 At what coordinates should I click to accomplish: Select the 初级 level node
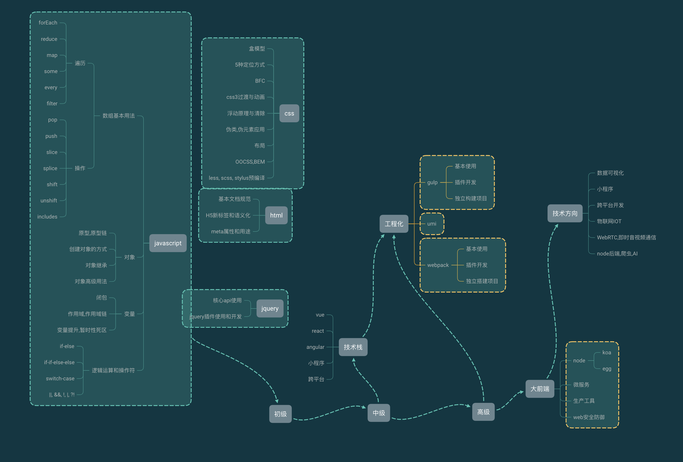(280, 414)
